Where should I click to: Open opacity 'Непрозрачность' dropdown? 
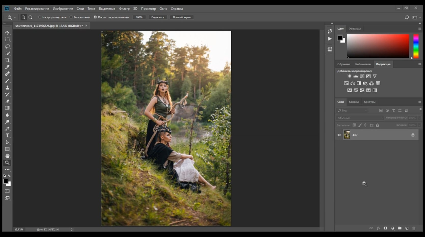tap(419, 118)
